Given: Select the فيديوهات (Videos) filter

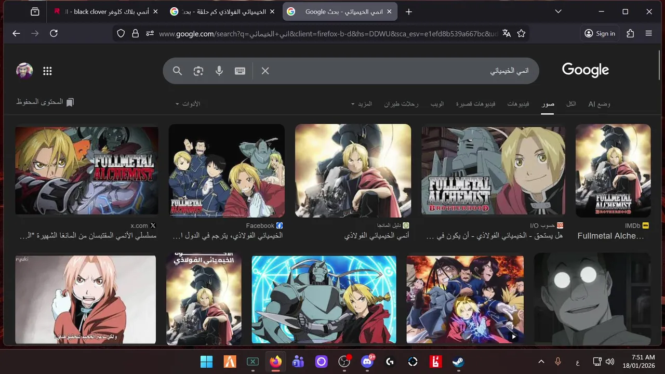Looking at the screenshot, I should pyautogui.click(x=518, y=104).
